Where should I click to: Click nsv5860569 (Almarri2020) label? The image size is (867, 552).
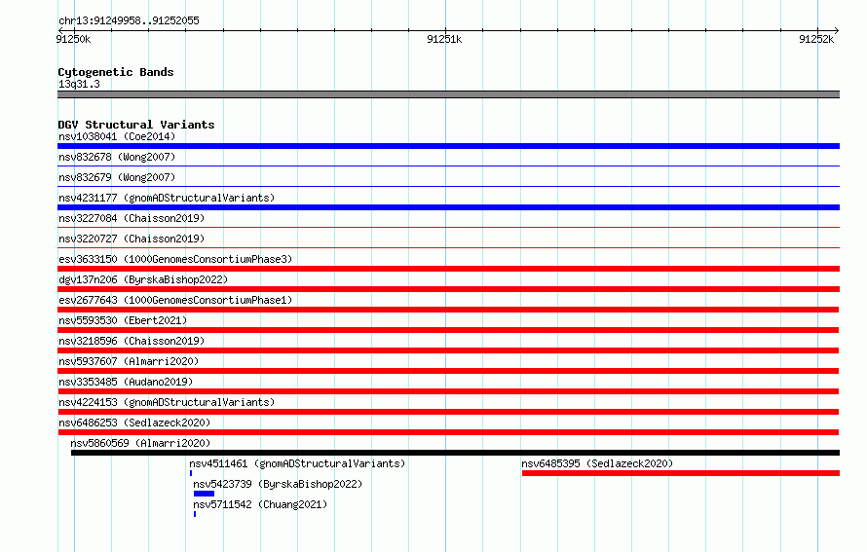pos(140,443)
